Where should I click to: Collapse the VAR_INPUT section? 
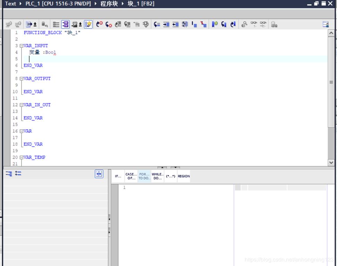tap(21, 45)
